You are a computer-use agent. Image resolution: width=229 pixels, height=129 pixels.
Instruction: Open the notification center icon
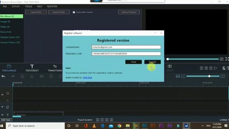[x=226, y=126]
